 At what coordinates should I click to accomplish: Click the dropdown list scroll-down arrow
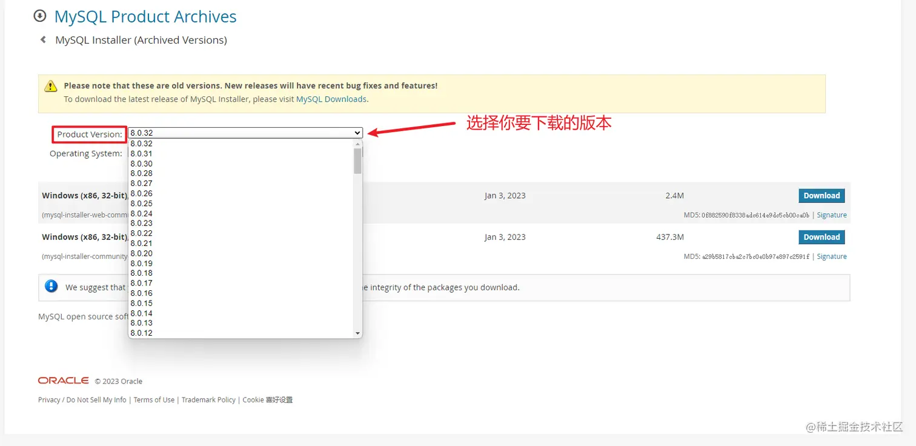[357, 333]
